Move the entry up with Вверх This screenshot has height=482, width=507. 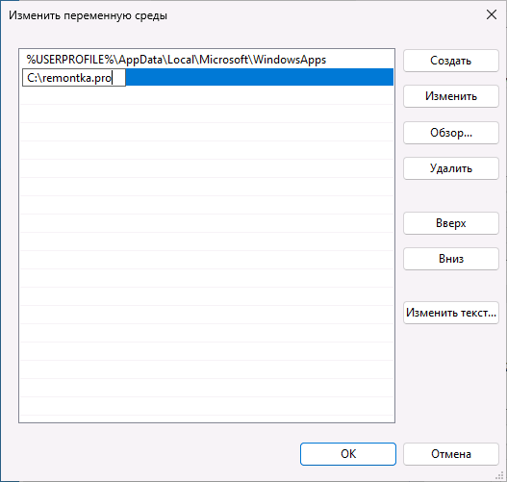click(451, 223)
